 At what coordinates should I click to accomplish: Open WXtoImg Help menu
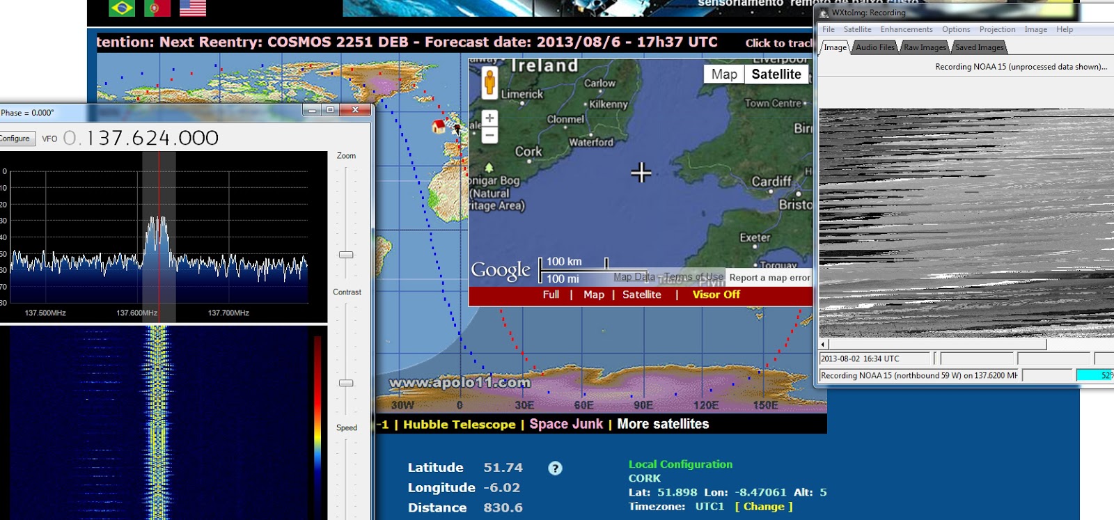click(1065, 29)
